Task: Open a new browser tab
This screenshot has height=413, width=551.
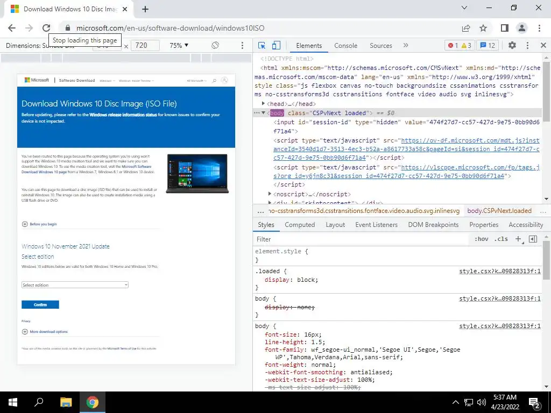Action: coord(145,10)
